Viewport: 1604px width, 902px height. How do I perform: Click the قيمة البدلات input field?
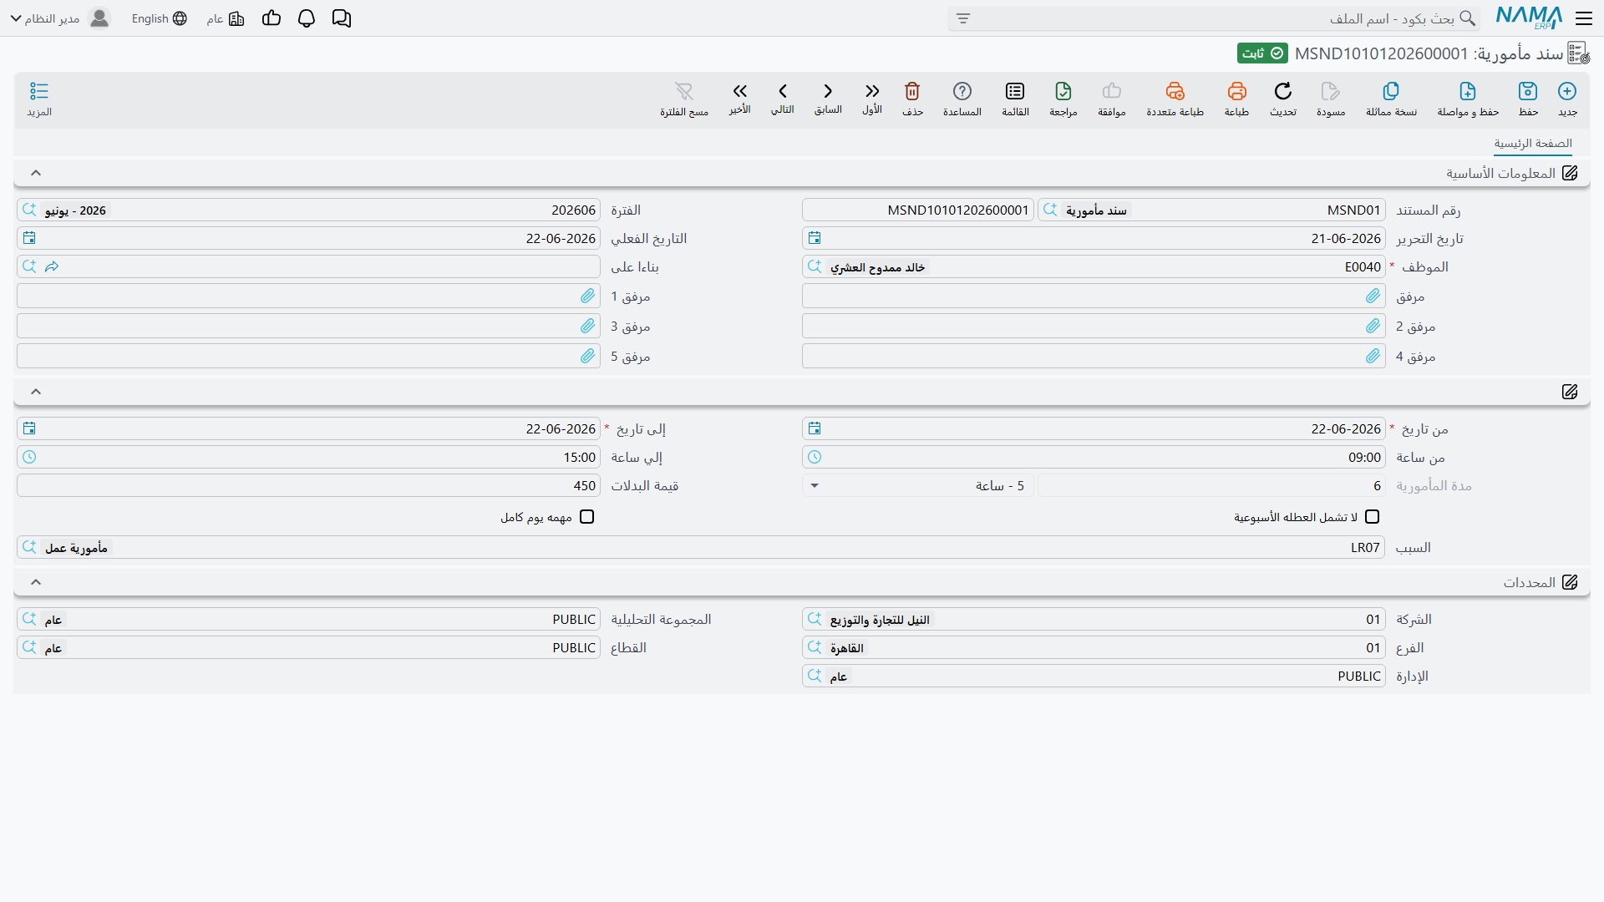(x=308, y=486)
